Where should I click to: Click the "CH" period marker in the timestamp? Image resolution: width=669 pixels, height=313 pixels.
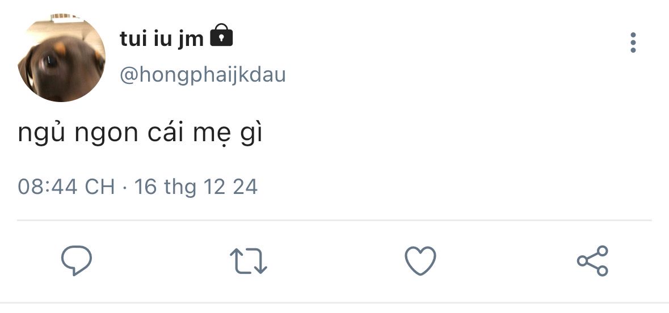(x=100, y=187)
